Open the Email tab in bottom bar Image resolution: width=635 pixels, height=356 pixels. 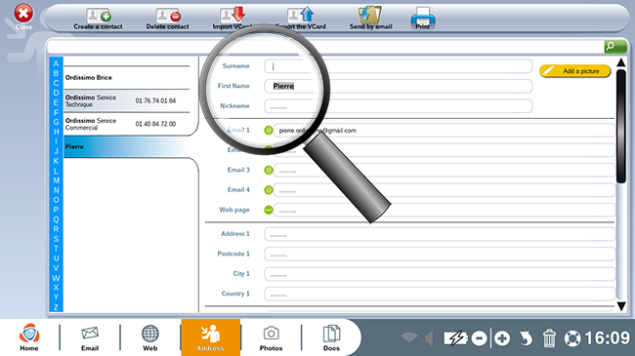tap(90, 338)
